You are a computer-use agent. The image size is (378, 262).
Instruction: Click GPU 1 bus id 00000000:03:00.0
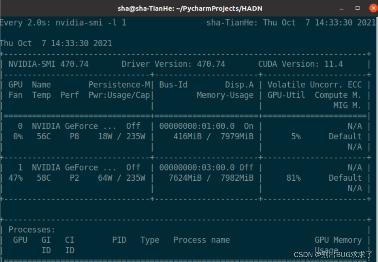tap(197, 168)
